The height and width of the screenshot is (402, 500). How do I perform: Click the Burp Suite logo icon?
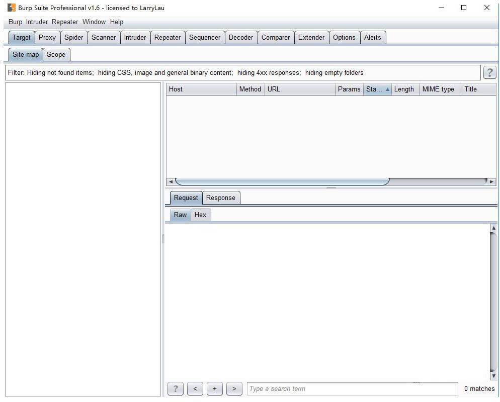[11, 8]
